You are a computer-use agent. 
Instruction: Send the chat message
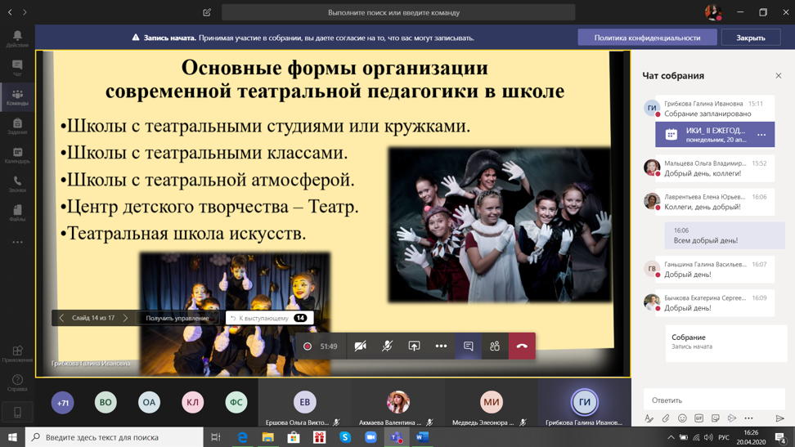tap(779, 418)
